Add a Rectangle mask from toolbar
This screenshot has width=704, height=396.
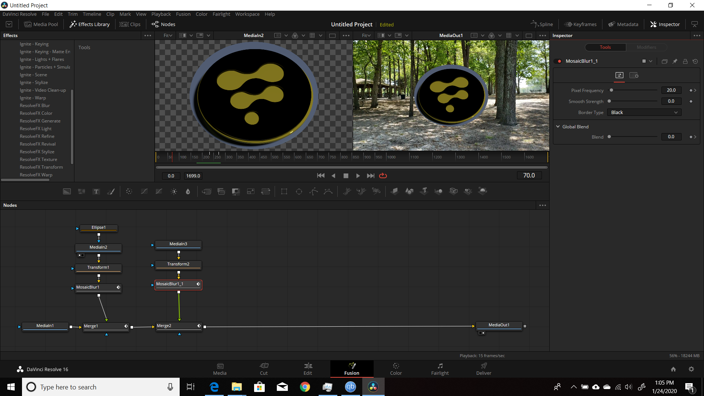(x=284, y=191)
